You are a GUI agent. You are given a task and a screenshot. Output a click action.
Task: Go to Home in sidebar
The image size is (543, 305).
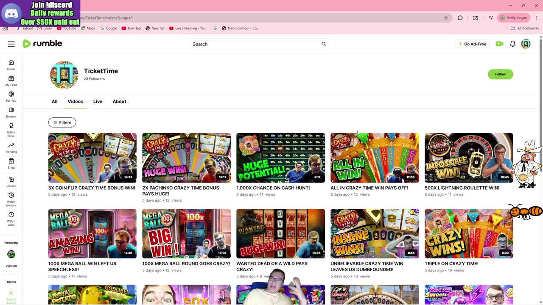click(x=11, y=65)
